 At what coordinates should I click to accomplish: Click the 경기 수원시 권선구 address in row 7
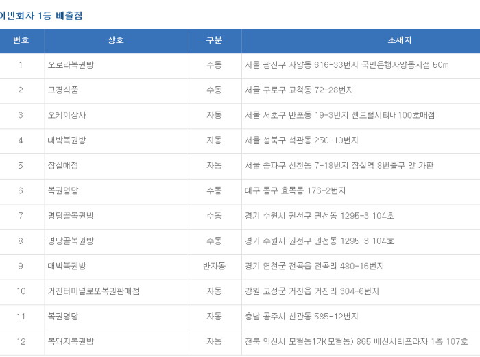tap(320, 216)
